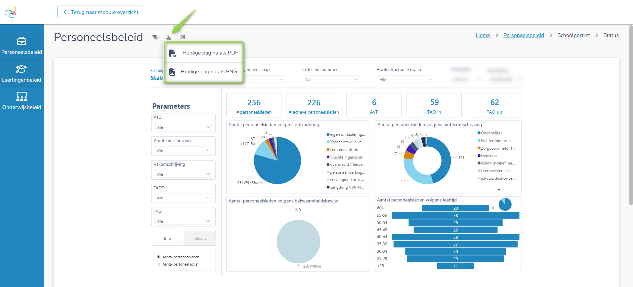Expand the ATO dropdown
The height and width of the screenshot is (287, 633).
click(x=184, y=127)
